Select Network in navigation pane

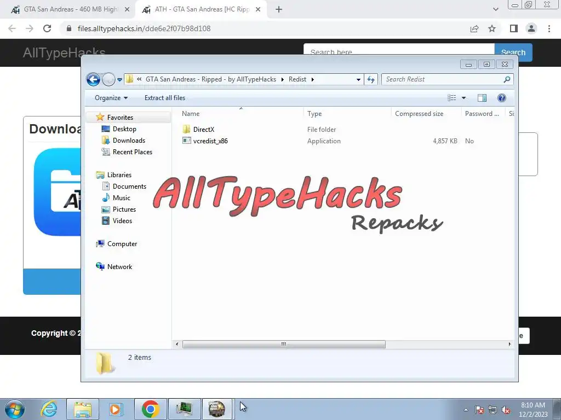pos(119,266)
